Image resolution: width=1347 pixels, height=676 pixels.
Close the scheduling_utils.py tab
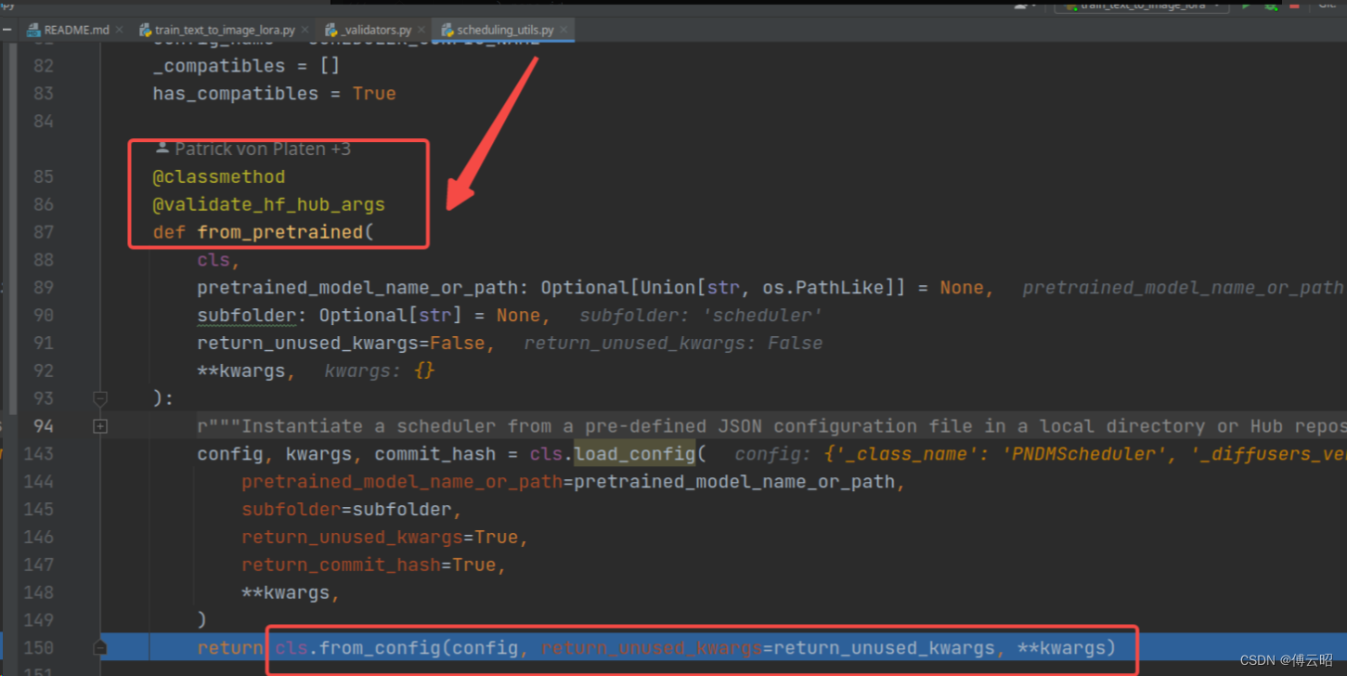[563, 29]
